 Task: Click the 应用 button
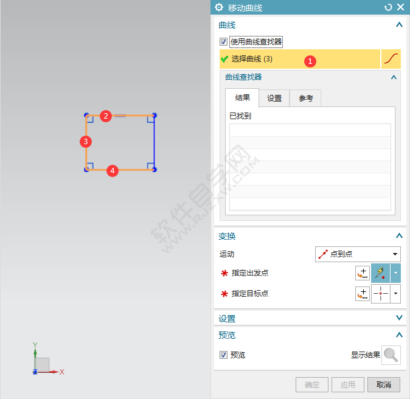click(x=348, y=384)
